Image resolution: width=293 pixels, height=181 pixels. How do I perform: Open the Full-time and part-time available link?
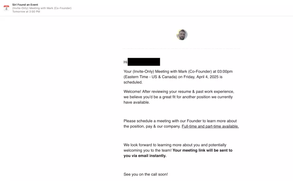click(x=210, y=126)
